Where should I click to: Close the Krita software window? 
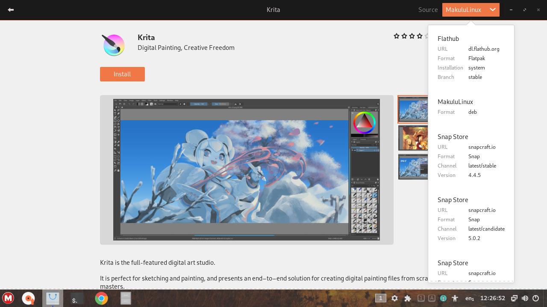point(538,9)
